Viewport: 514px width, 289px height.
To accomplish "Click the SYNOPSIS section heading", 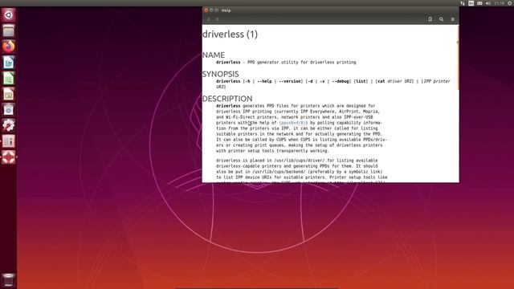I will pyautogui.click(x=221, y=74).
